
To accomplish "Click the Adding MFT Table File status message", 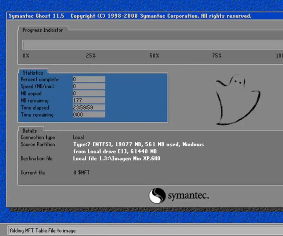I will (x=43, y=230).
